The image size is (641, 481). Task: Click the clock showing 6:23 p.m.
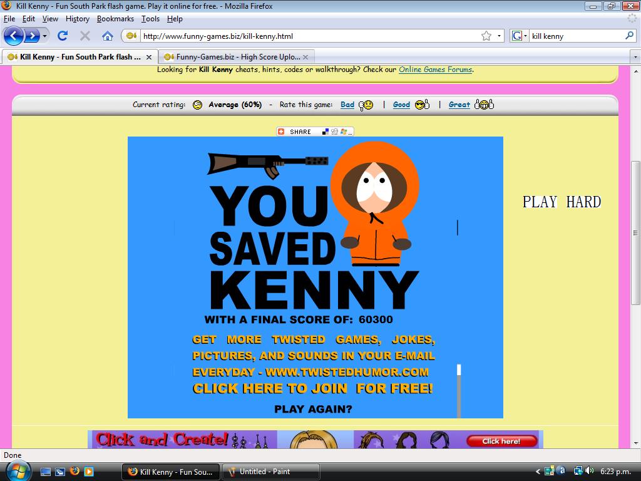click(x=615, y=472)
